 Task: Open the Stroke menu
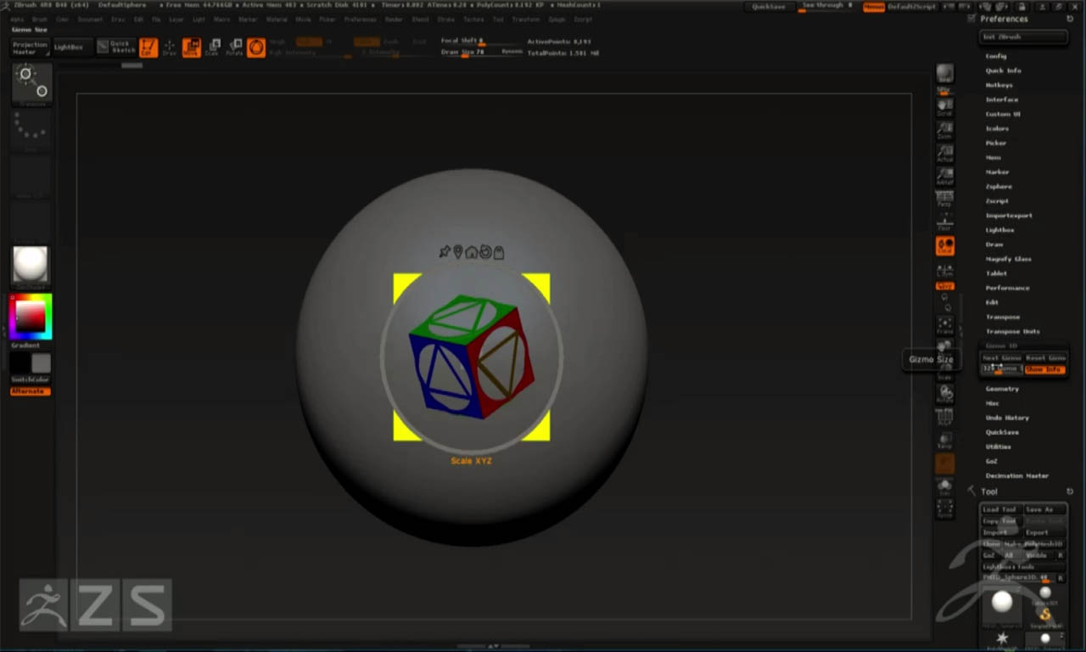click(445, 19)
